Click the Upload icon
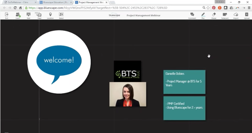The image size is (252, 133). [x=247, y=14]
